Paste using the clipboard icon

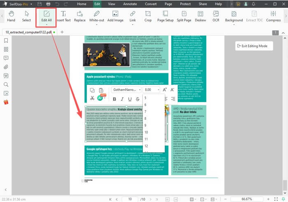[101, 90]
